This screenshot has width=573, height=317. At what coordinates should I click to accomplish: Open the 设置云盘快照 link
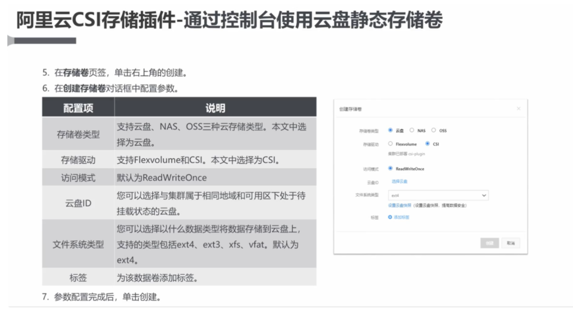pos(400,205)
